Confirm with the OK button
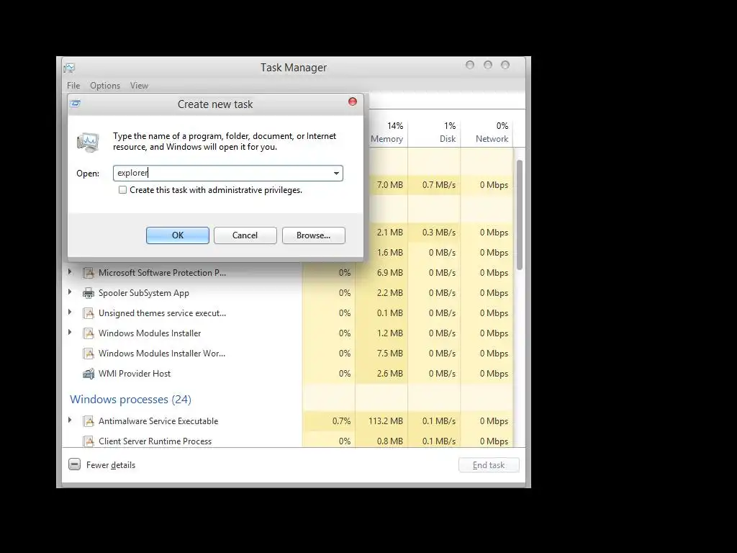 tap(178, 235)
